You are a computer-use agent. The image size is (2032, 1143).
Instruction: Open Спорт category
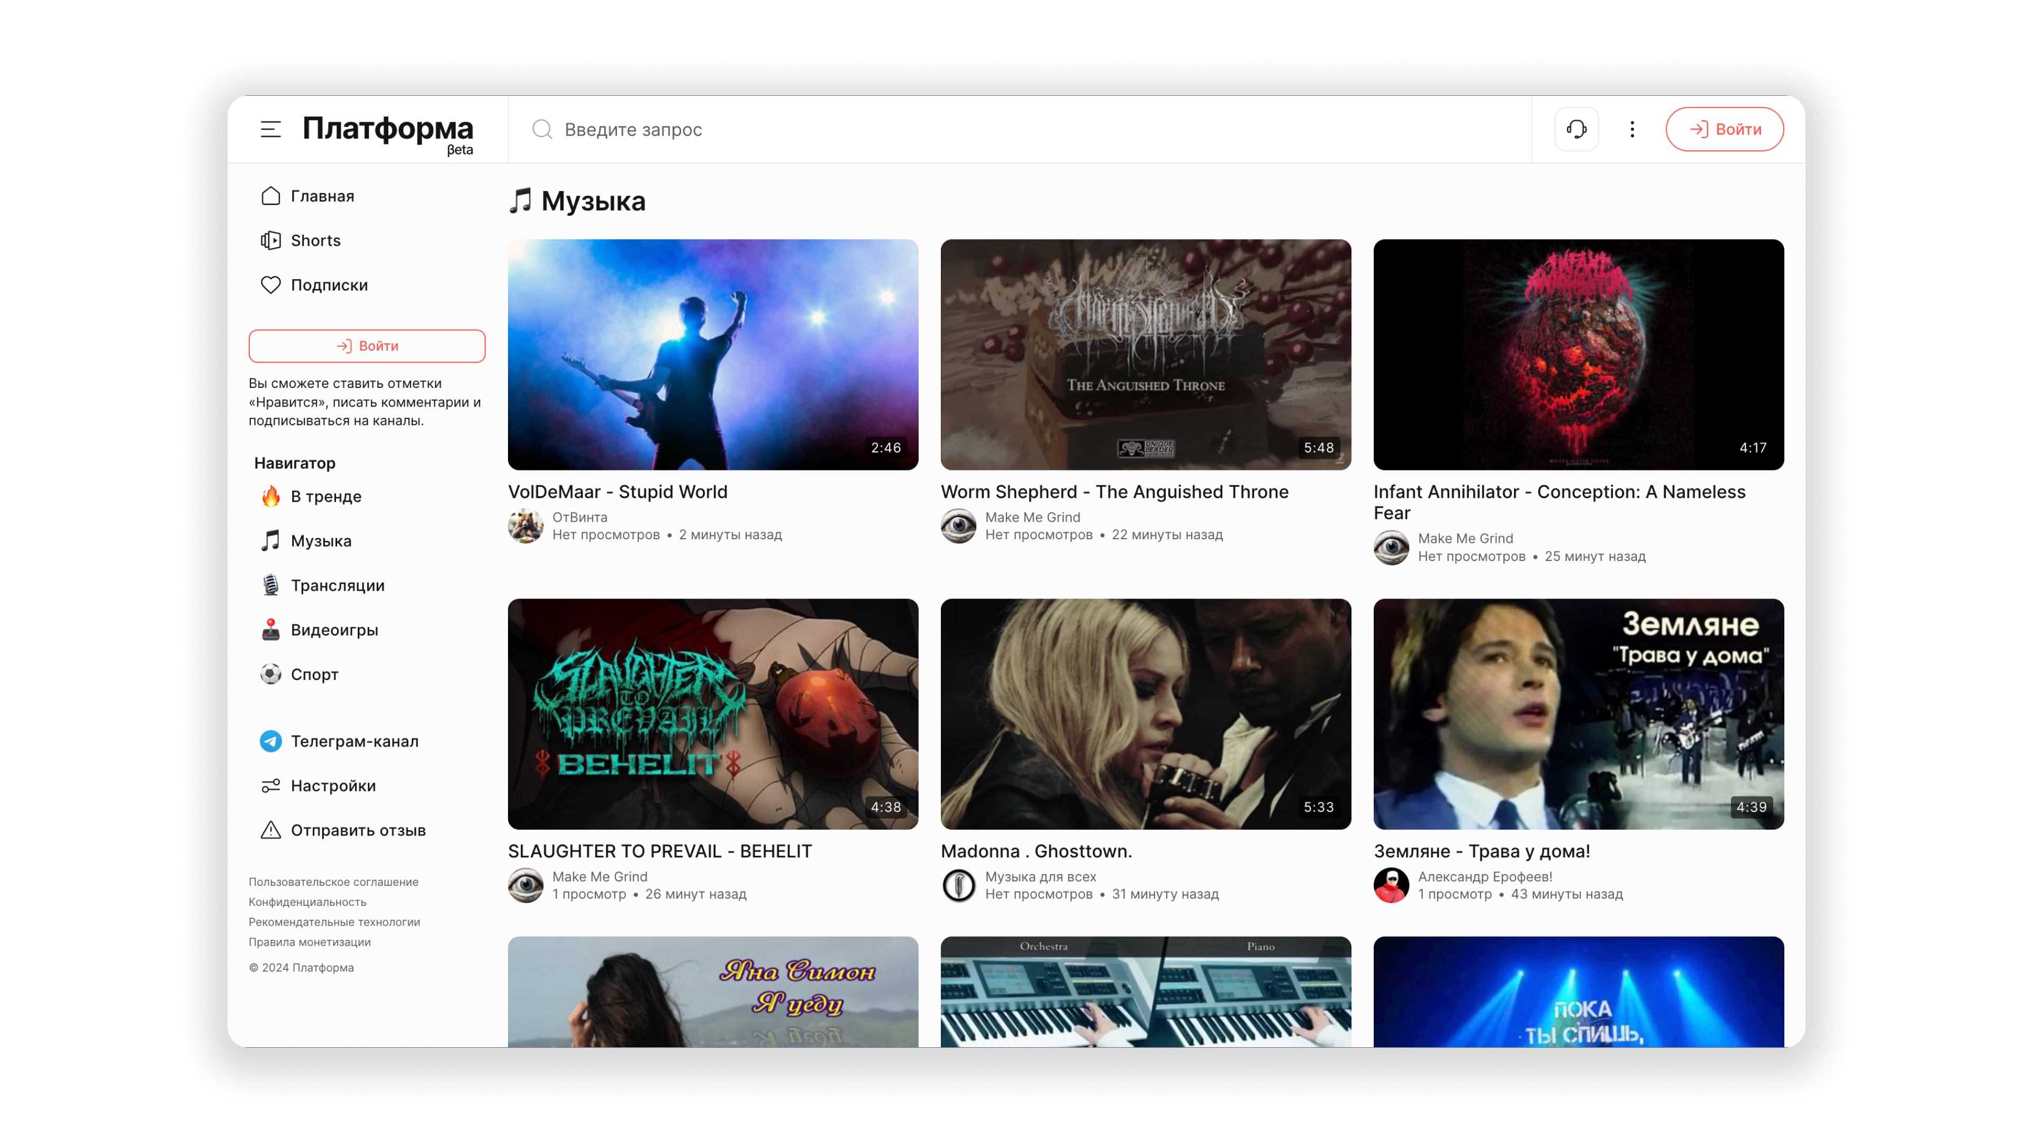[367, 675]
